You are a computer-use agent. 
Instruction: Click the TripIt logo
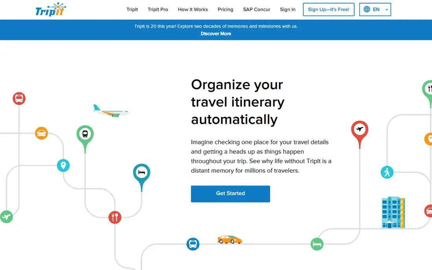click(51, 9)
